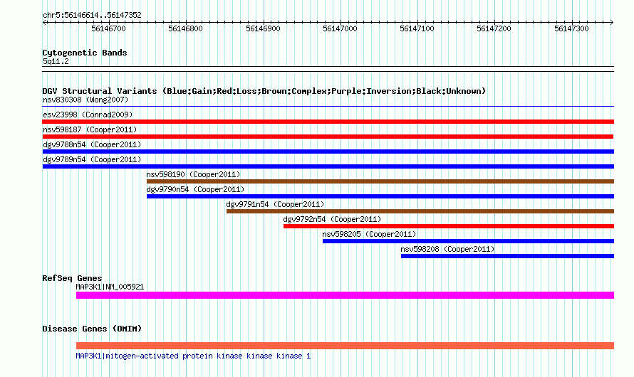
Task: Select the dgv9791n54 brown variant bar
Action: click(420, 211)
